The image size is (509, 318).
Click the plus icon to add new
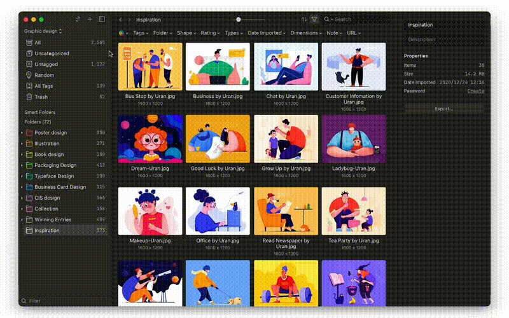point(90,19)
